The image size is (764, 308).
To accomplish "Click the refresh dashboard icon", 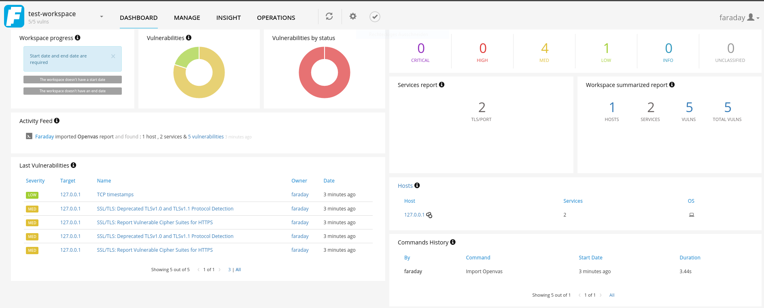I will pos(329,16).
